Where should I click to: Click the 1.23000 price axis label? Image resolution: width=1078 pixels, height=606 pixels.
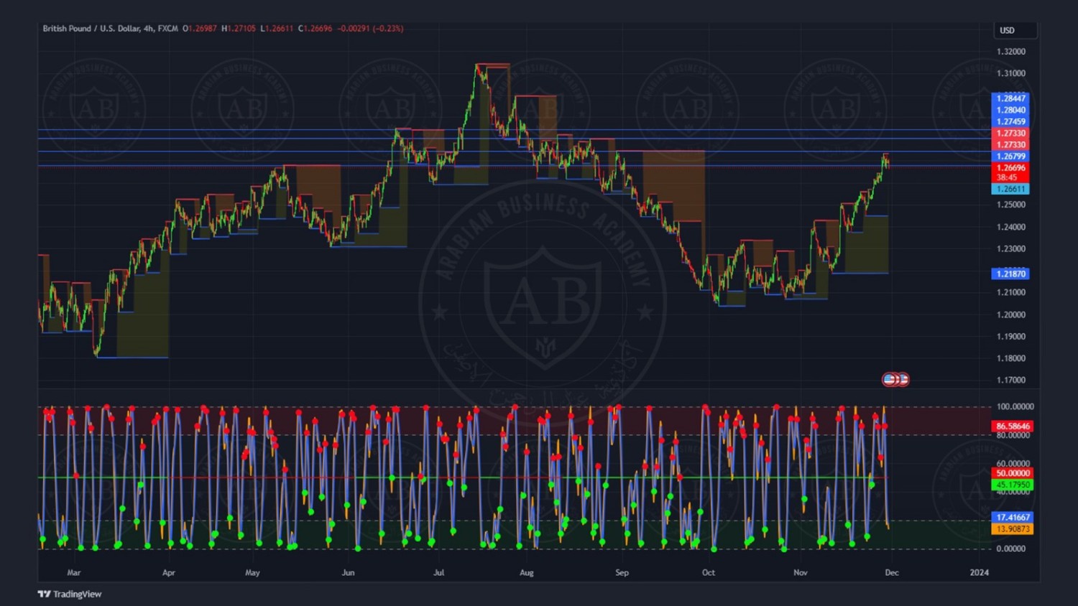tap(1010, 249)
